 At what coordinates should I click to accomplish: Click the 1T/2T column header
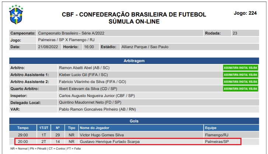pyautogui.click(x=44, y=128)
